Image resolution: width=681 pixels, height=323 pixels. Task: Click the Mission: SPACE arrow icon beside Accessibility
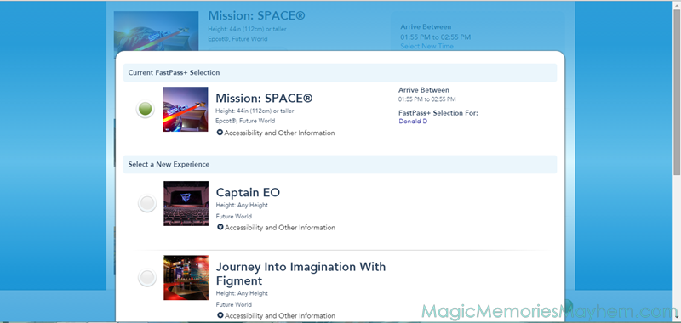point(220,133)
